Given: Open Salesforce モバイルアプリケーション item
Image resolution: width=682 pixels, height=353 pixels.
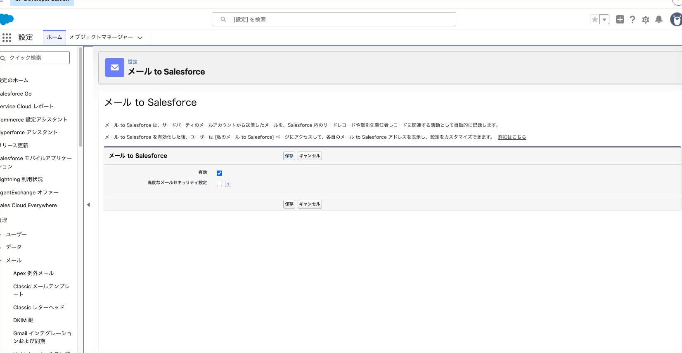Looking at the screenshot, I should (x=36, y=162).
